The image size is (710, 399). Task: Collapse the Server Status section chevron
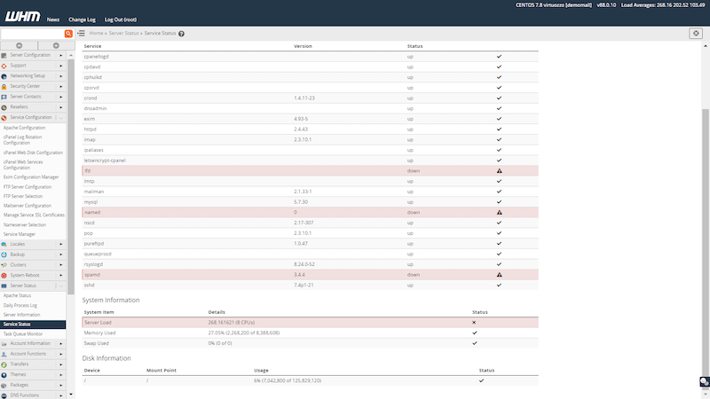[x=60, y=286]
